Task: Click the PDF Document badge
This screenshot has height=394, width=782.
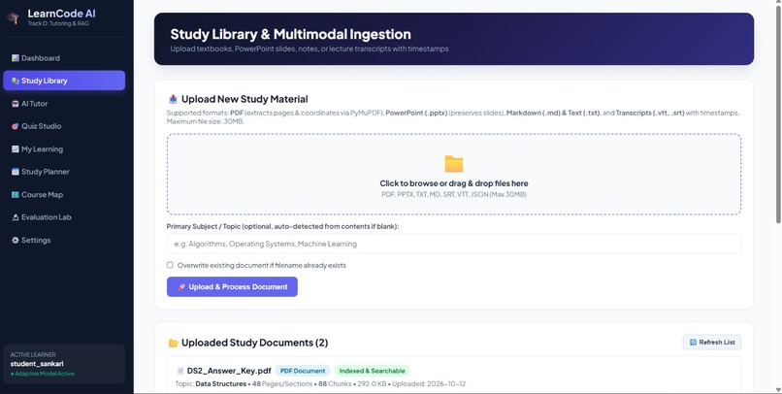Action: point(303,371)
